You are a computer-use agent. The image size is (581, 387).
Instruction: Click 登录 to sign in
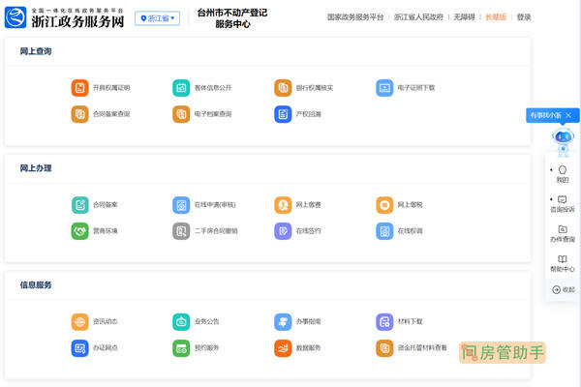pos(524,17)
